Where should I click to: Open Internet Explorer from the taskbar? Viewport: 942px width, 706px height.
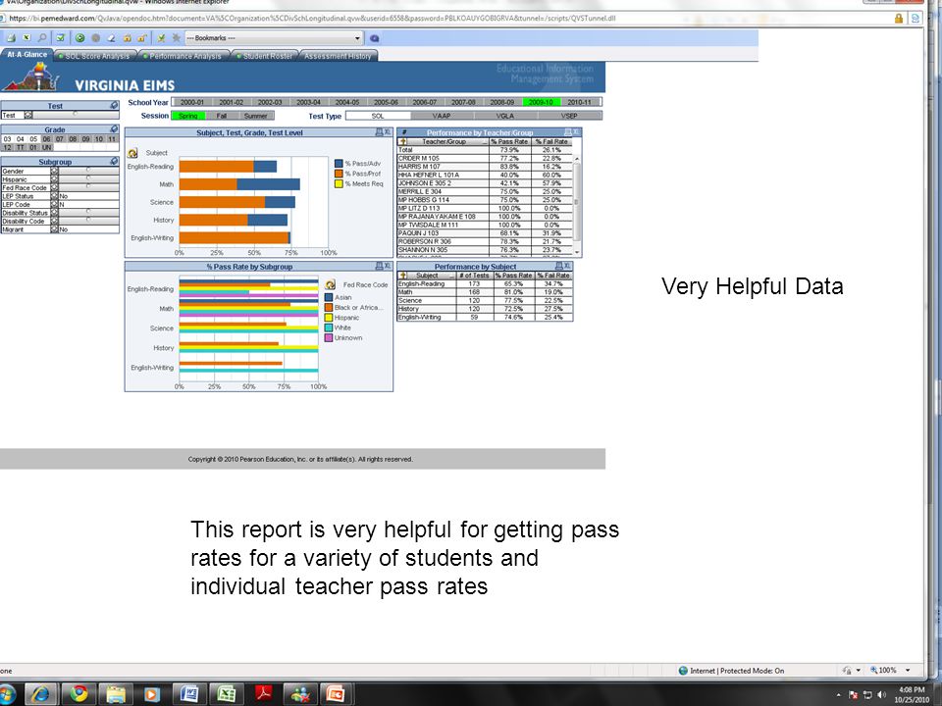tap(41, 694)
